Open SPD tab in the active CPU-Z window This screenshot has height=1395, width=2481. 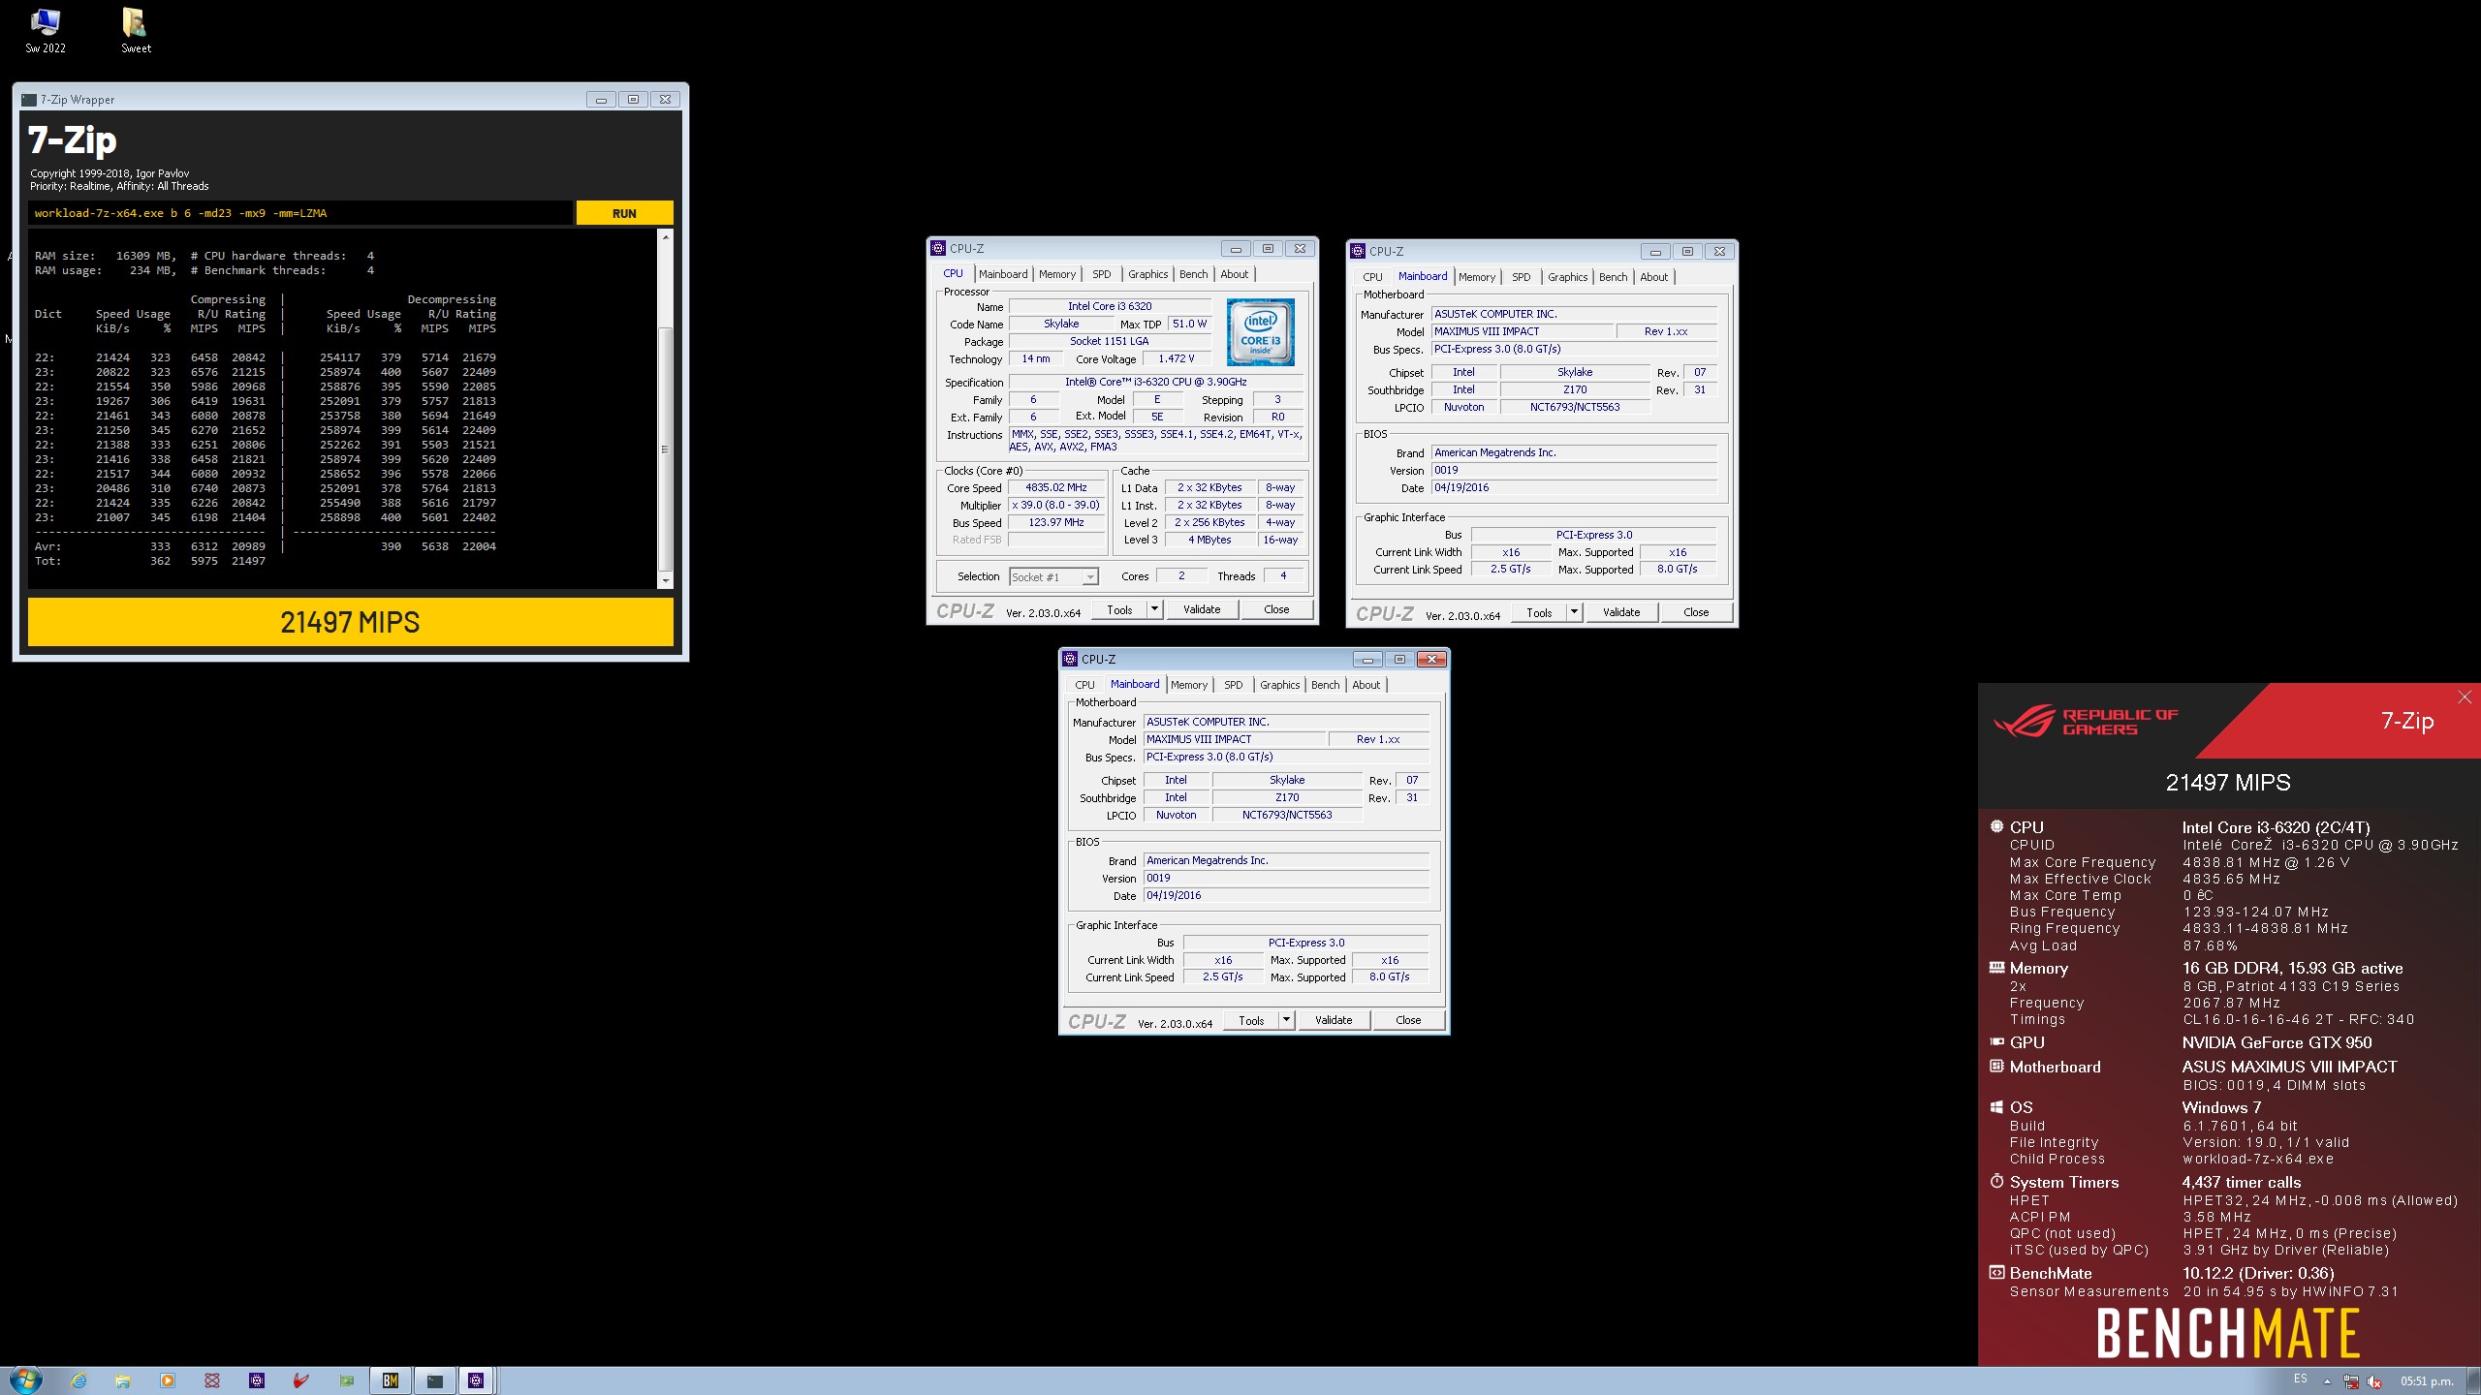click(1233, 685)
